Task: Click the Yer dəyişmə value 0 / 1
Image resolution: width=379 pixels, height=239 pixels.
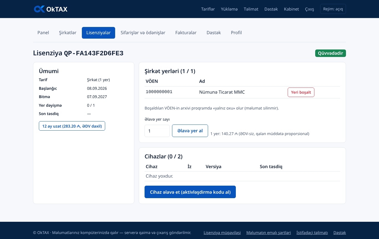Action: pos(91,106)
